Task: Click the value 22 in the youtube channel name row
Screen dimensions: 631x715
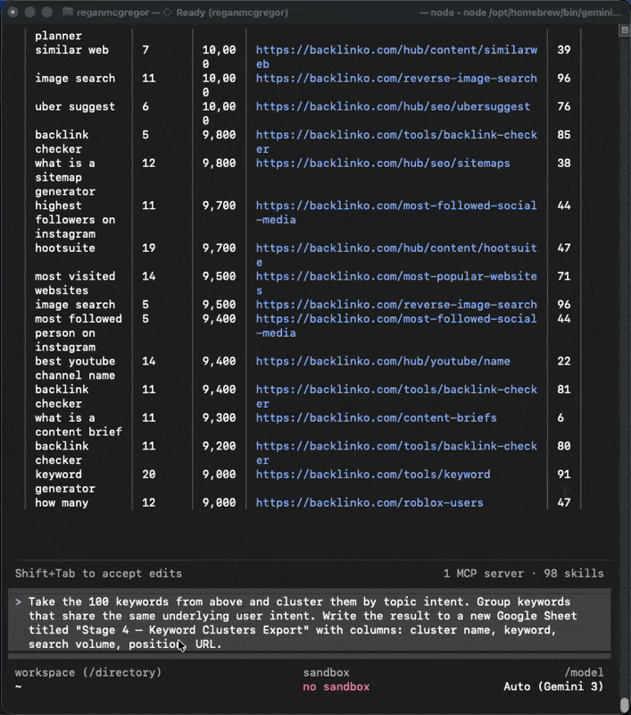Action: click(564, 361)
